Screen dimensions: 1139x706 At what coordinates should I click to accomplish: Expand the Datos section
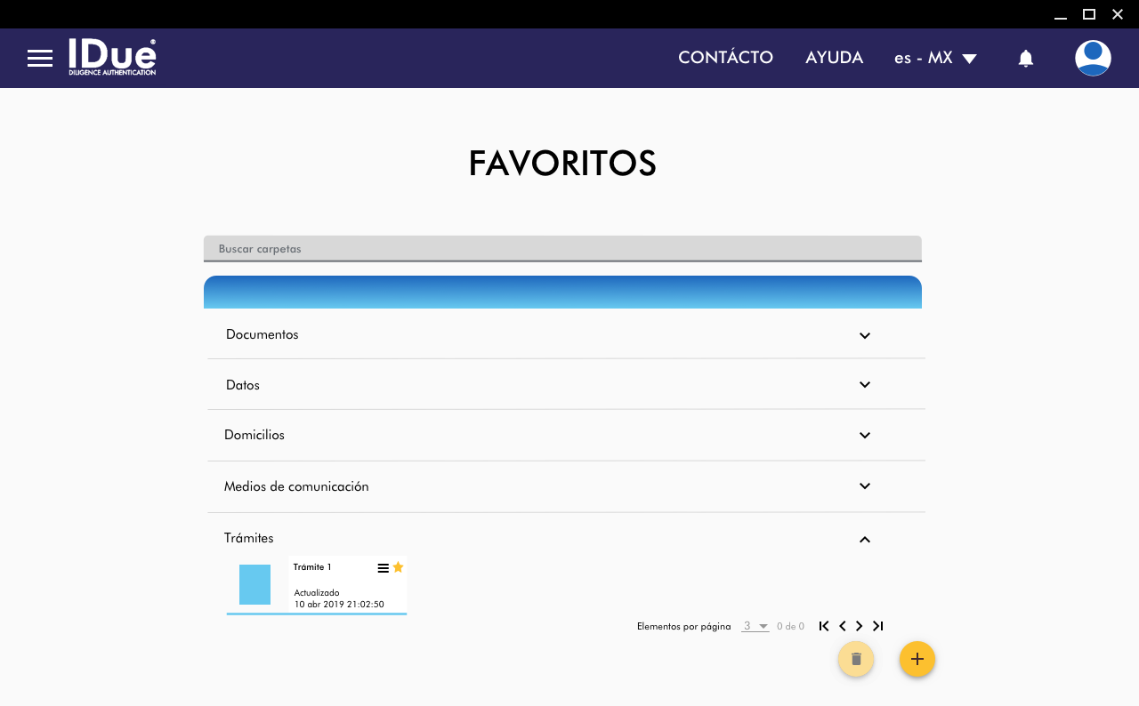(x=864, y=385)
